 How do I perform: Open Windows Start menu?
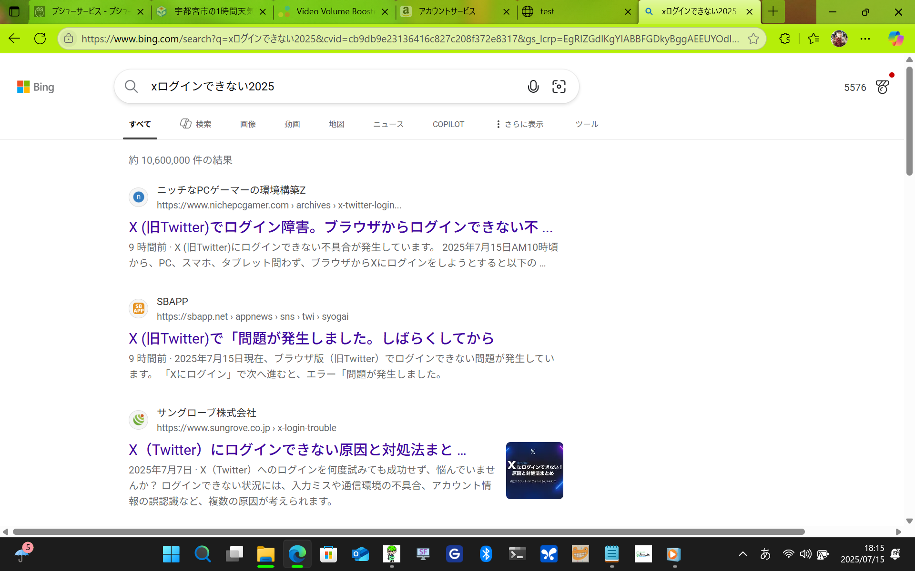(x=171, y=554)
